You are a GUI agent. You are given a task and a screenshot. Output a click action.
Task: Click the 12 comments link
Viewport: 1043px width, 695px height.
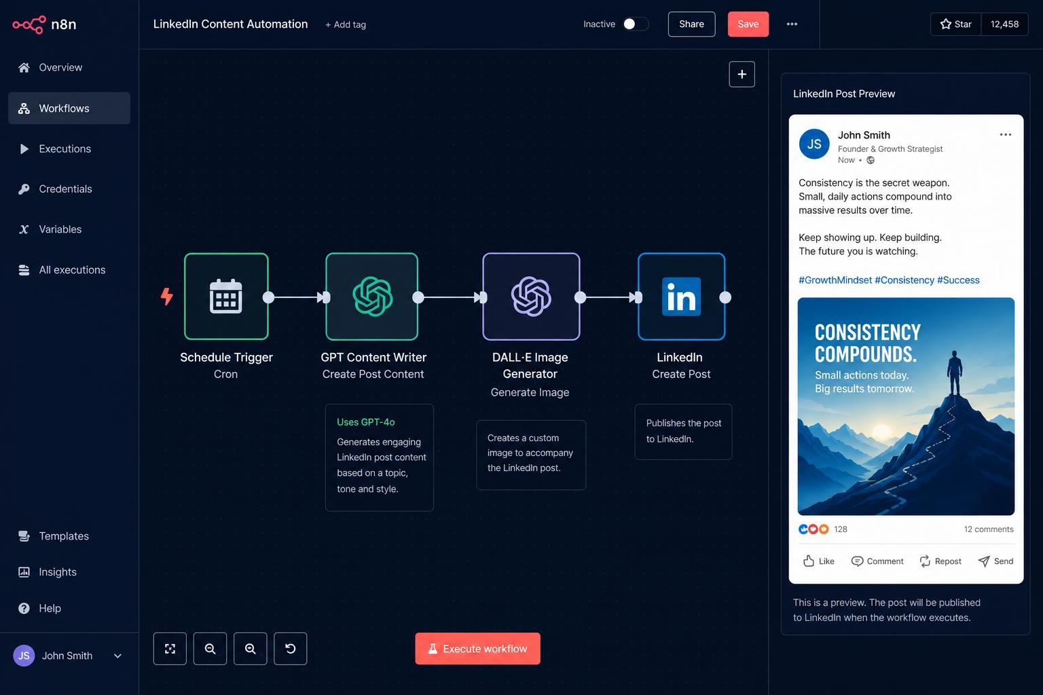pyautogui.click(x=989, y=529)
